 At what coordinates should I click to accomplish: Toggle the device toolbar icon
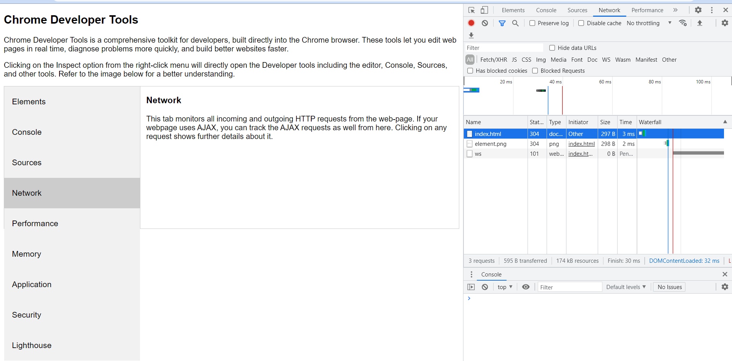coord(484,10)
